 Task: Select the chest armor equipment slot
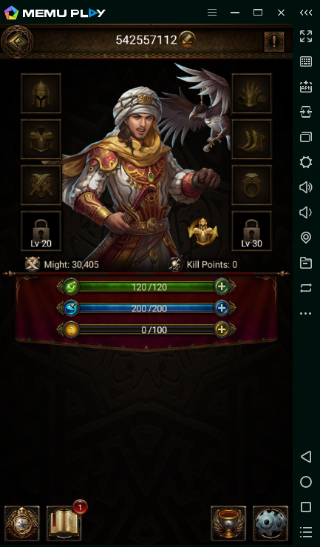tap(41, 139)
